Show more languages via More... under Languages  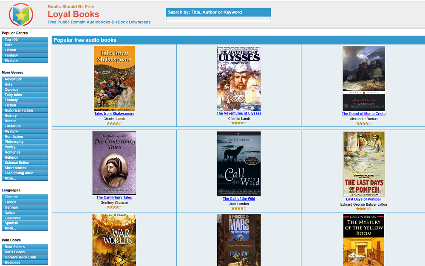(x=25, y=228)
